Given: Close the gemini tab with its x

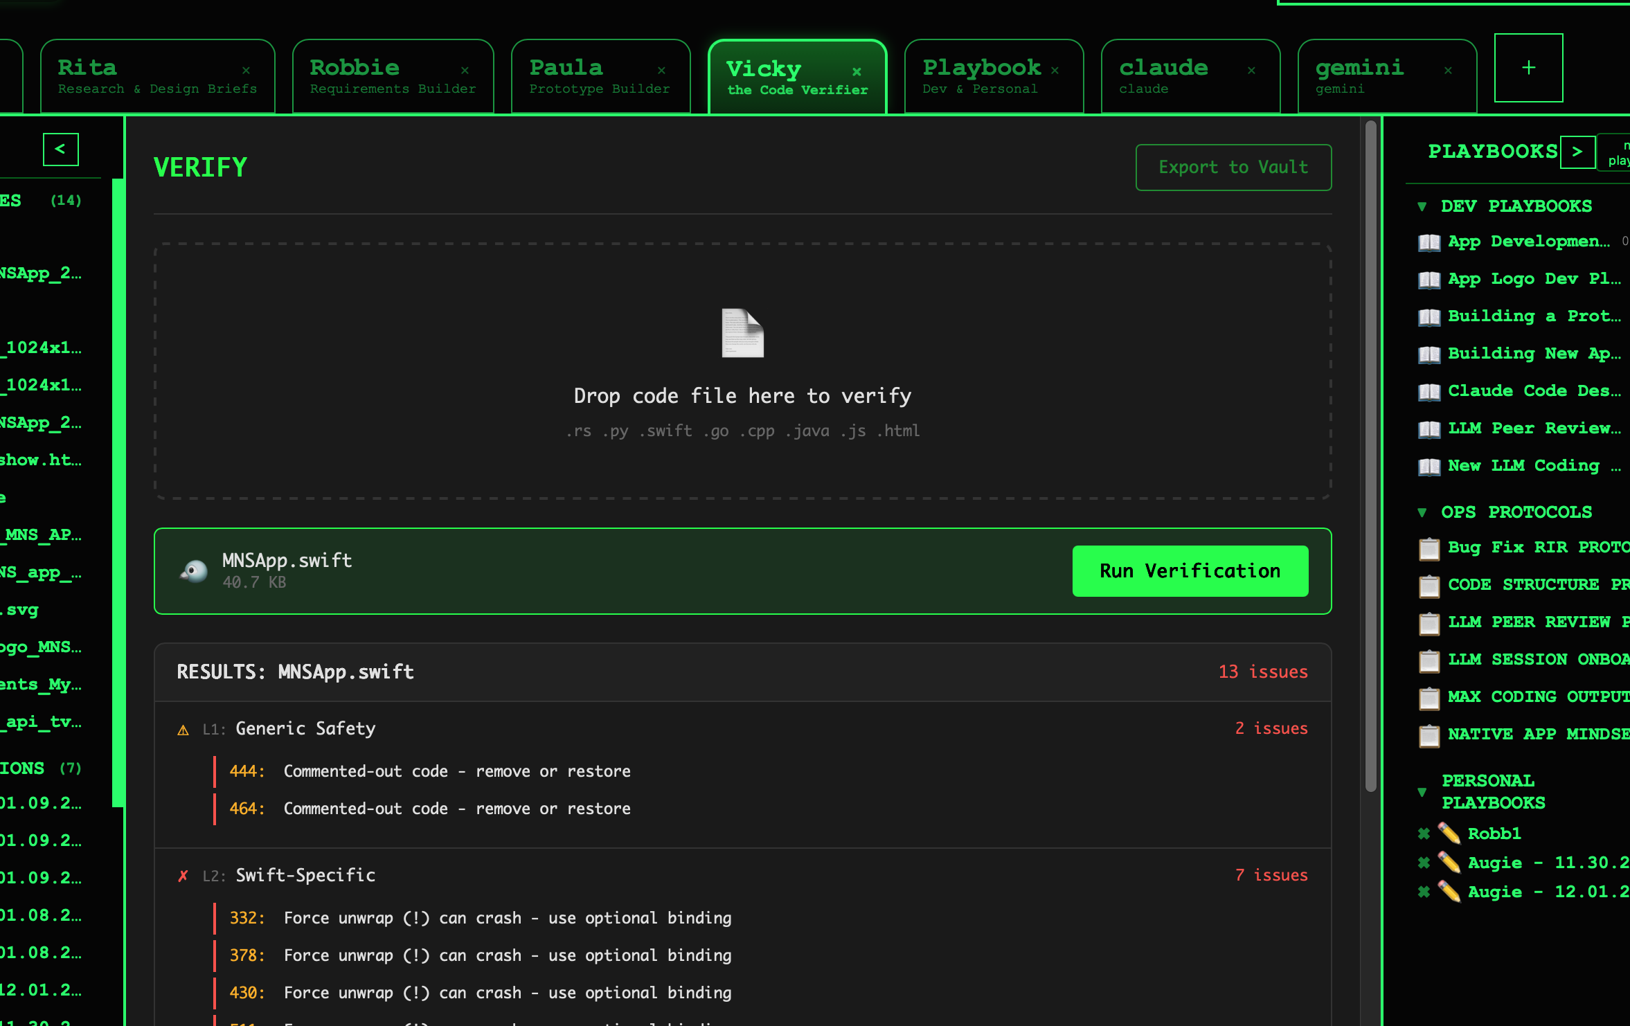Looking at the screenshot, I should (1448, 71).
